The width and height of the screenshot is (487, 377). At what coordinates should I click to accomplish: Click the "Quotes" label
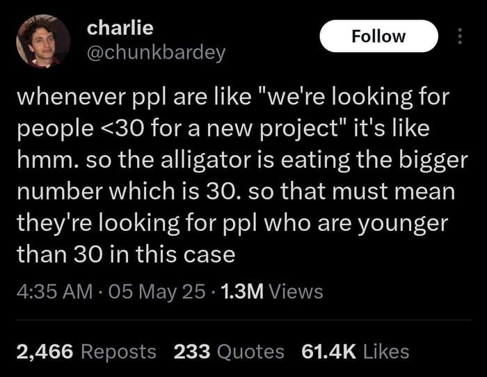250,352
